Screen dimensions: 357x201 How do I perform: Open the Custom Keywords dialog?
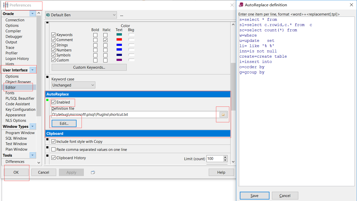tap(89, 67)
